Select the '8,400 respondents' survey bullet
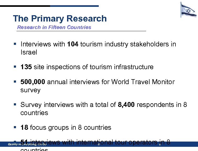The width and height of the screenshot is (198, 151). 103,109
